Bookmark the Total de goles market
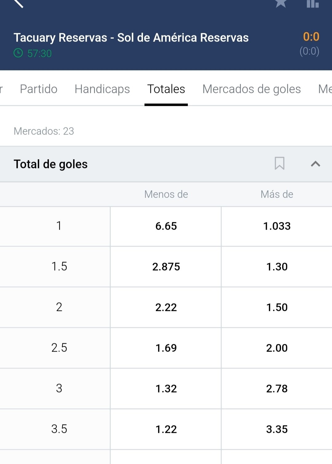This screenshot has height=464, width=332. [x=279, y=163]
